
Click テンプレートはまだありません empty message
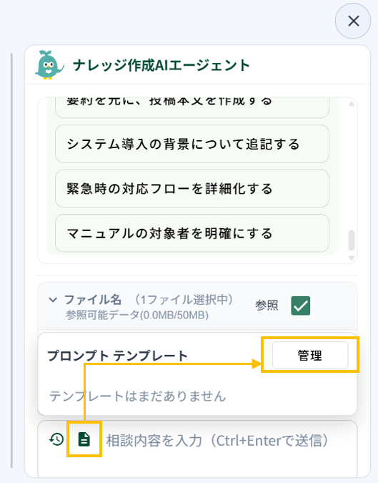138,396
